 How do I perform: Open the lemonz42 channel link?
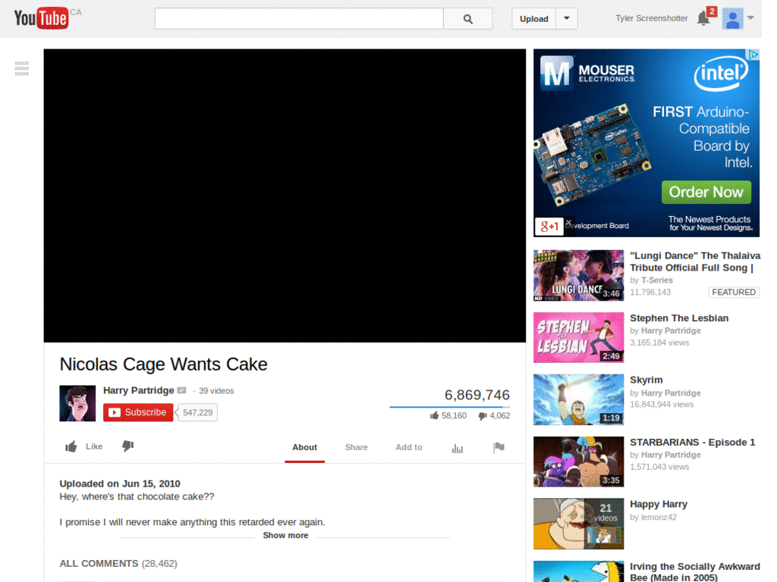659,517
